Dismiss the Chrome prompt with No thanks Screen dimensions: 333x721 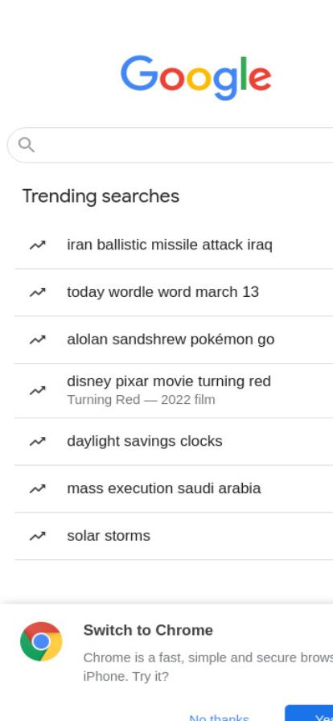(219, 716)
